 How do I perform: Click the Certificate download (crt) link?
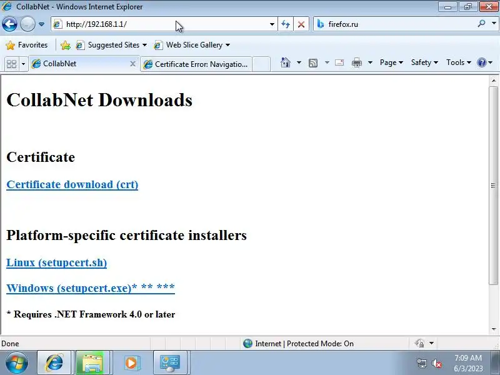click(72, 184)
